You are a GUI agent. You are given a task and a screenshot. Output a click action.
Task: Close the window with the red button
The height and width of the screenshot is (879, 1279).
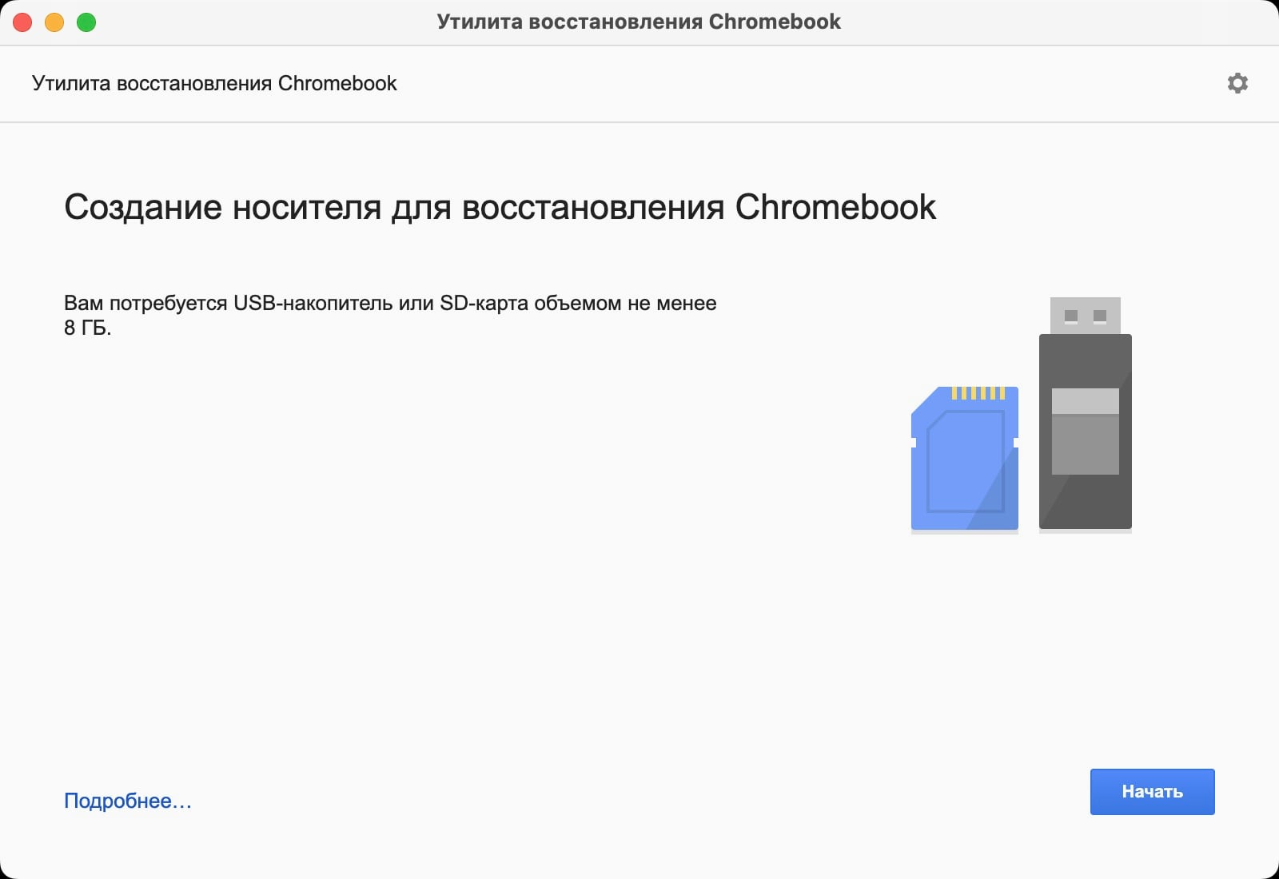[x=22, y=22]
